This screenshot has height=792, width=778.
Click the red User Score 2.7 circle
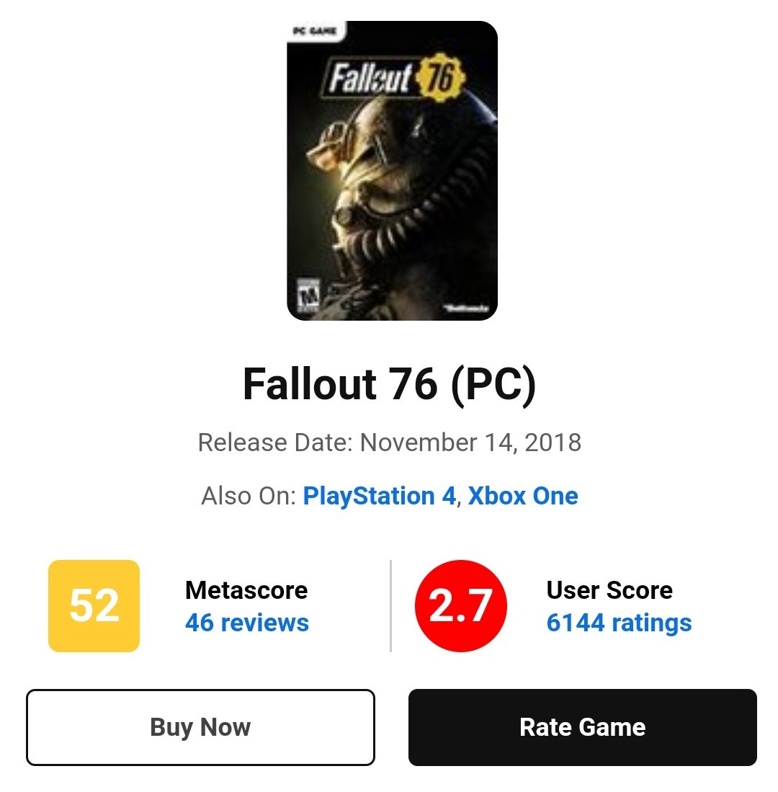pyautogui.click(x=461, y=605)
